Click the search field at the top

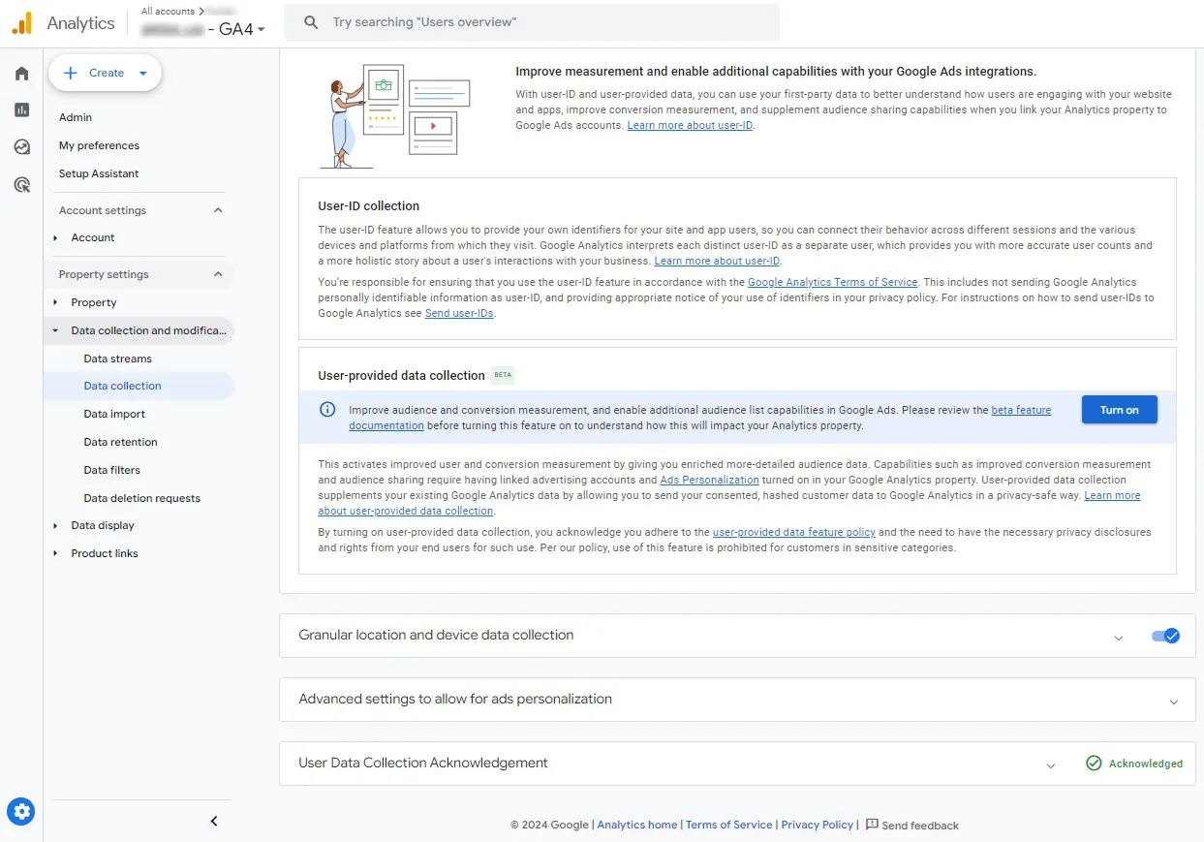(x=532, y=22)
